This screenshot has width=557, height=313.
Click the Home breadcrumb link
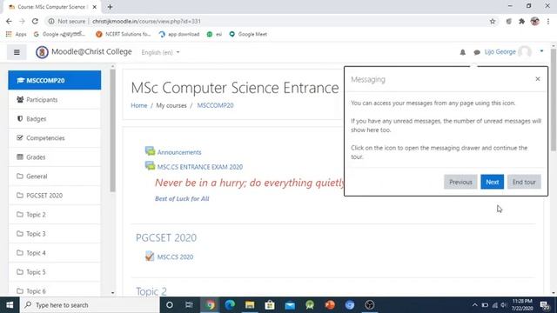[139, 105]
